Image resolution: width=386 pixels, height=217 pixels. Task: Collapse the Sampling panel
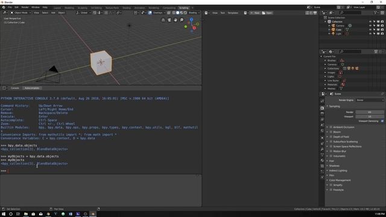click(x=334, y=106)
